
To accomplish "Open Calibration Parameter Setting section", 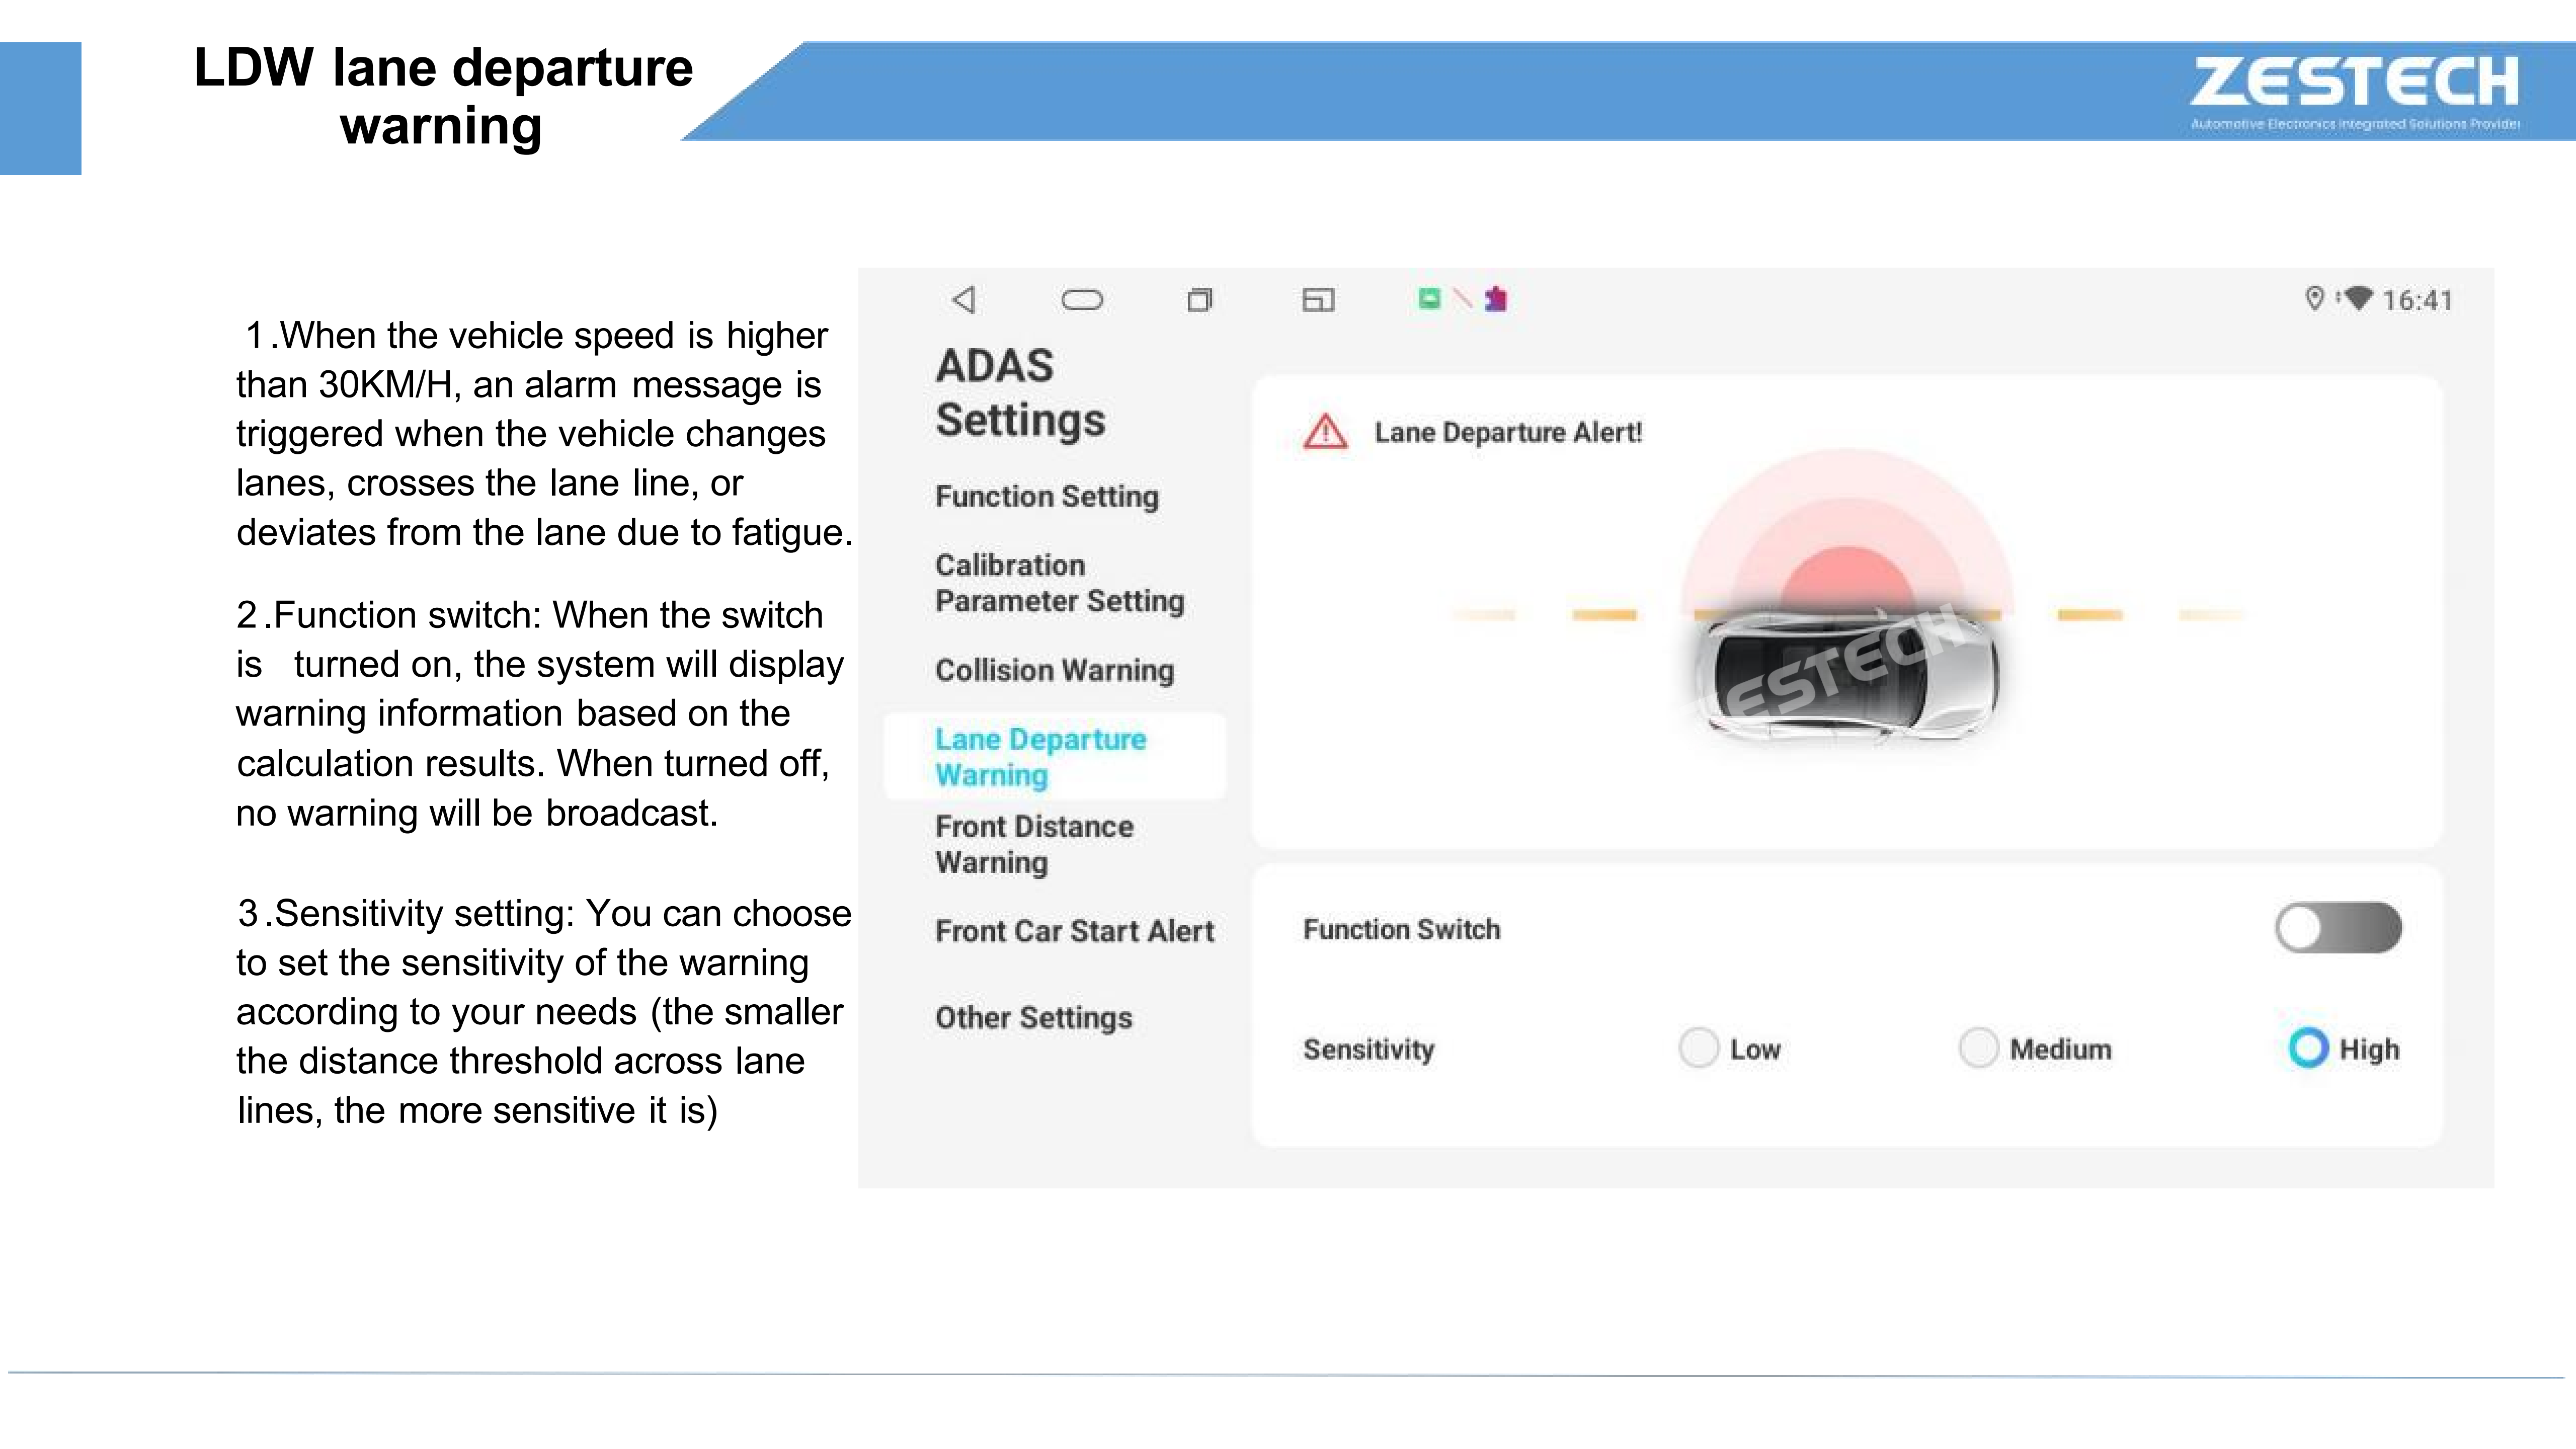I will 1058,583.
